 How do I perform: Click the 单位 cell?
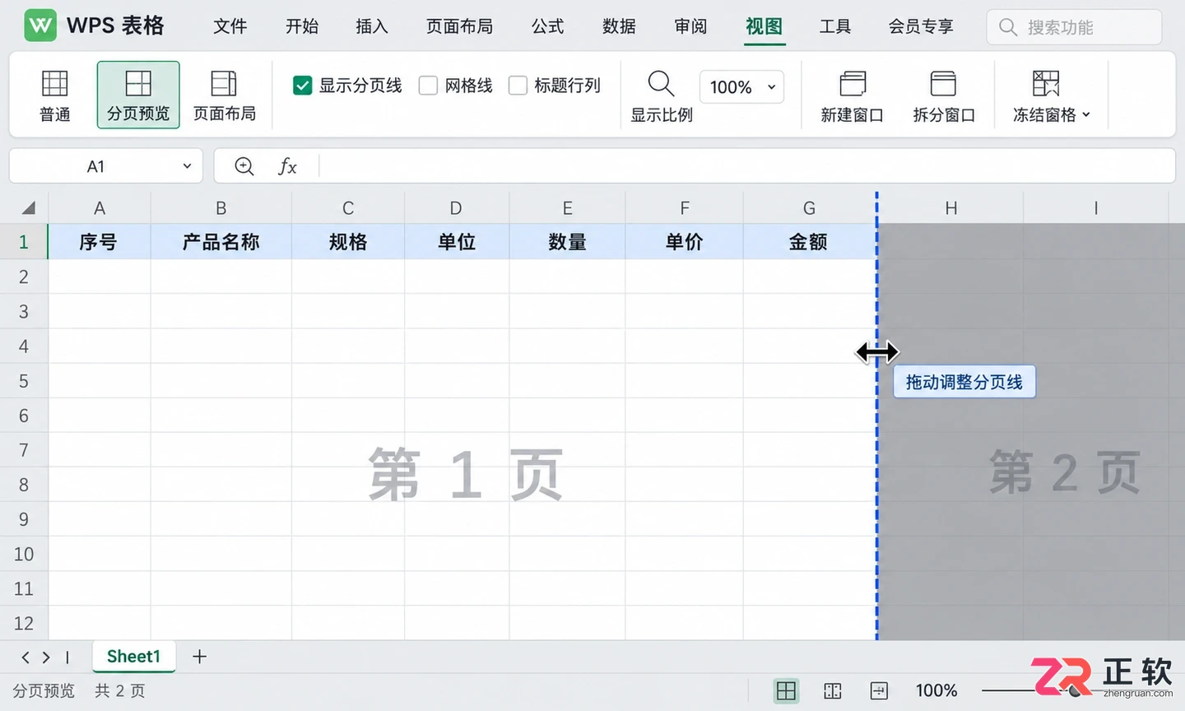pyautogui.click(x=457, y=242)
